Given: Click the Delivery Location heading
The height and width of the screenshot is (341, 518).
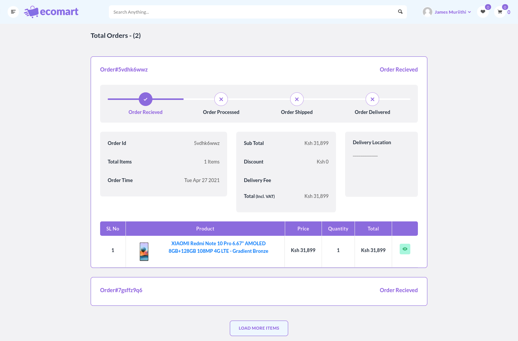Looking at the screenshot, I should pos(372,142).
